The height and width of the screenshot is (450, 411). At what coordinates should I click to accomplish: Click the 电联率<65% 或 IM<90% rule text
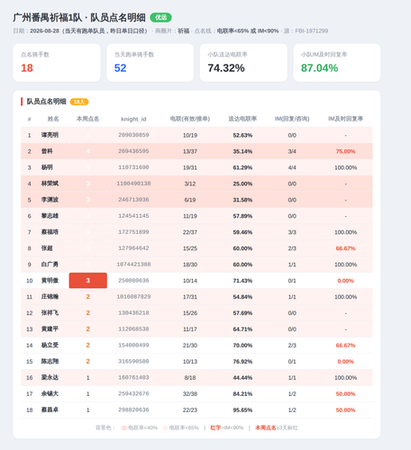click(x=248, y=31)
